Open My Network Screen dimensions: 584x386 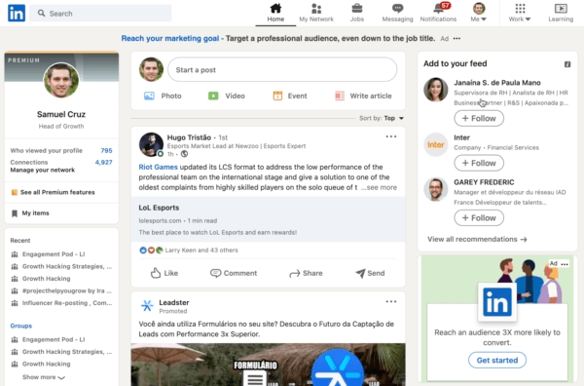pos(316,13)
